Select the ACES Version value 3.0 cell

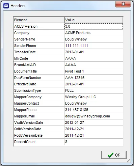[93, 26]
